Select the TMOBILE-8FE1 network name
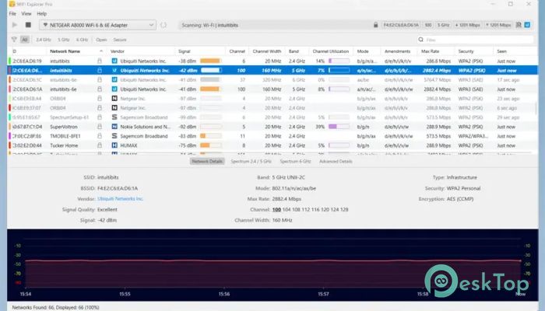The width and height of the screenshot is (545, 311). click(x=65, y=136)
